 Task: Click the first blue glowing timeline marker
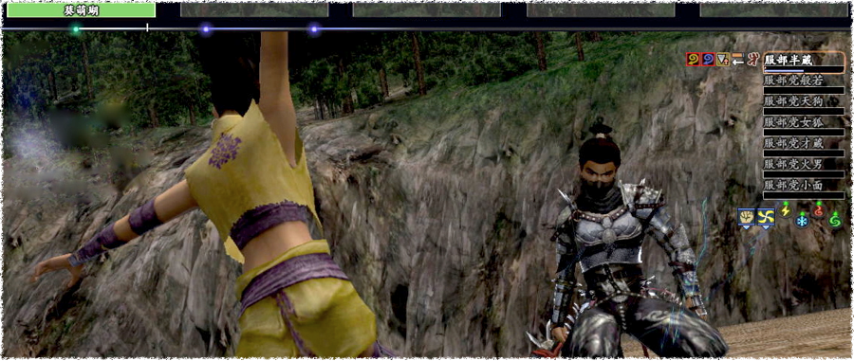click(205, 29)
